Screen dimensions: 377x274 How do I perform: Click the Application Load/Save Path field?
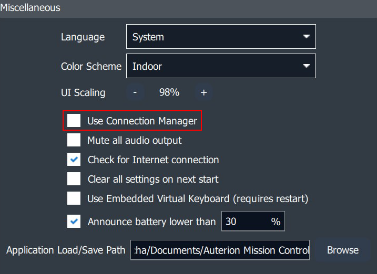point(220,250)
